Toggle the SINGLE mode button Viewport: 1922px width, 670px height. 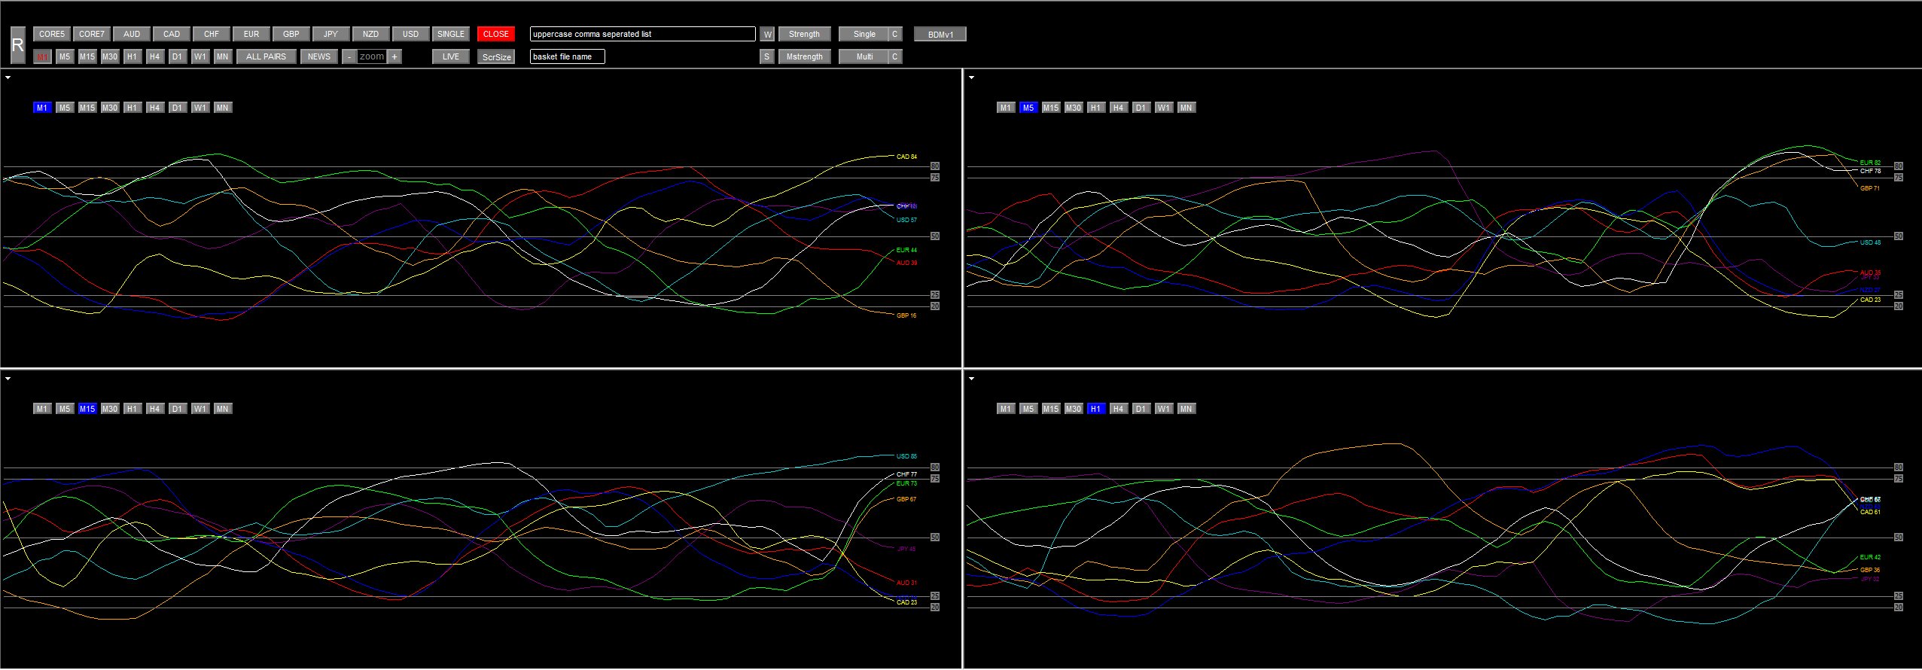pyautogui.click(x=451, y=34)
